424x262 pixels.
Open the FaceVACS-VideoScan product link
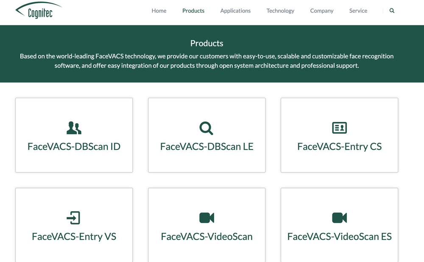click(206, 236)
